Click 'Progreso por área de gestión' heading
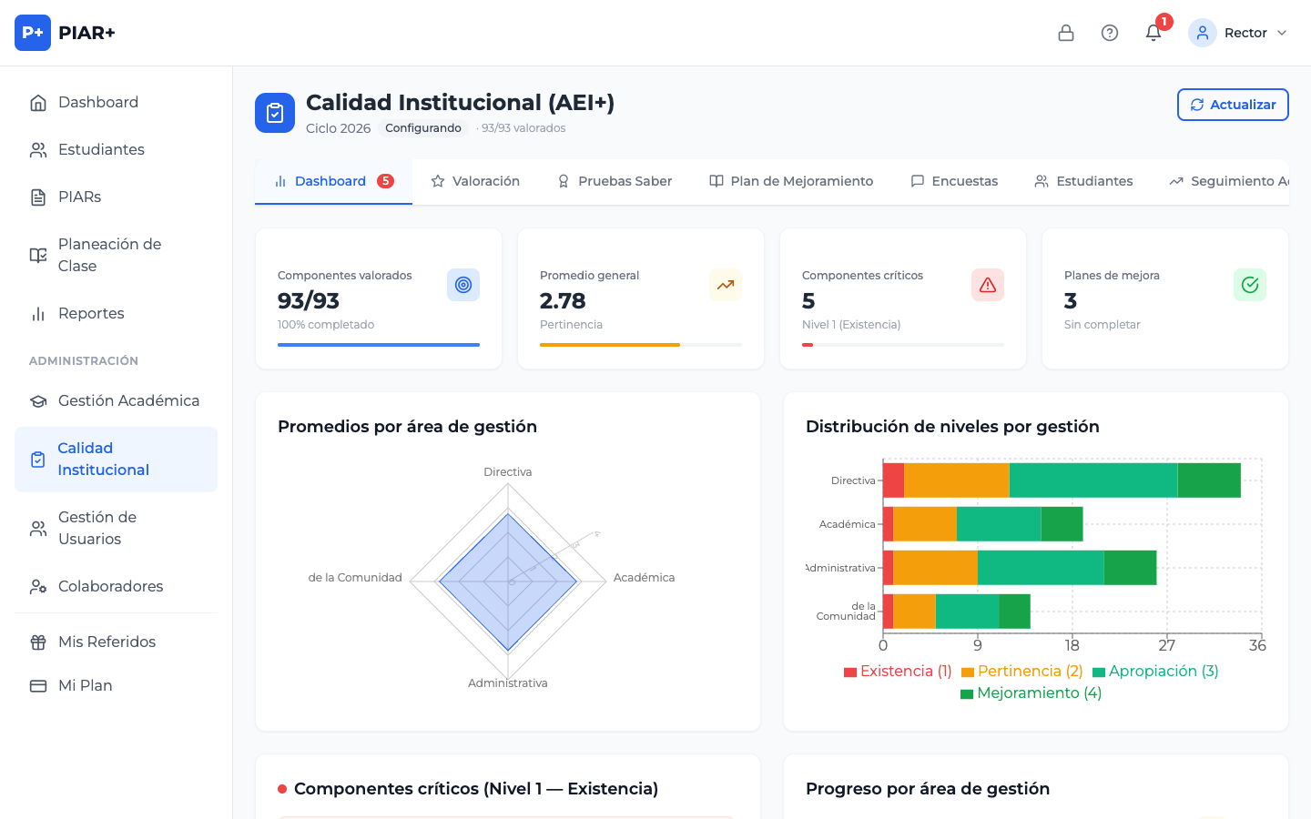1311x819 pixels. pos(928,789)
